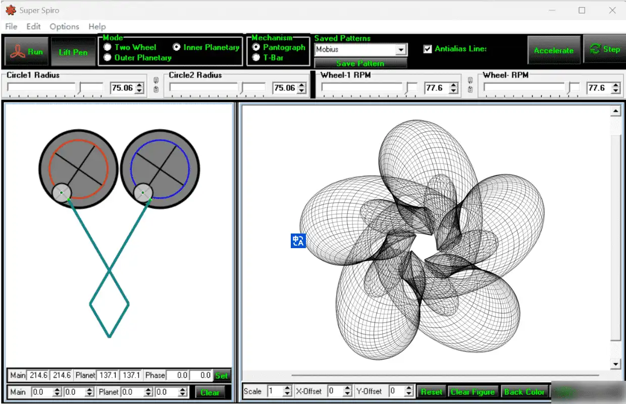Choose Outer Planetary mode

(x=107, y=57)
